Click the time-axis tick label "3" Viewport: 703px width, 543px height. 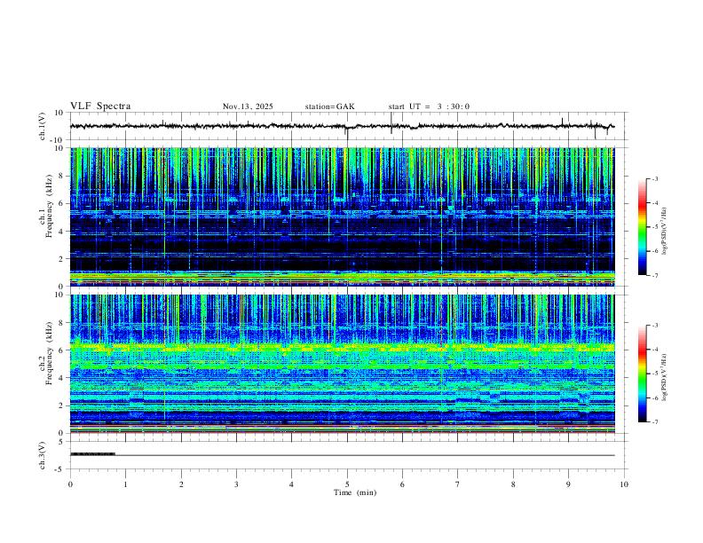tap(236, 484)
